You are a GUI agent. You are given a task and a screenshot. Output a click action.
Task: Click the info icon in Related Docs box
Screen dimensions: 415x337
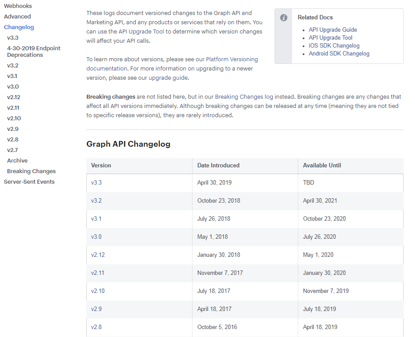click(284, 18)
